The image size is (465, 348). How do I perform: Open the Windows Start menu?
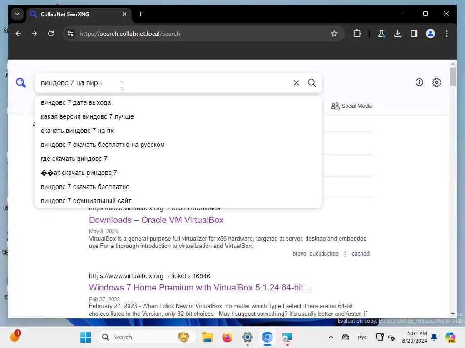point(86,337)
